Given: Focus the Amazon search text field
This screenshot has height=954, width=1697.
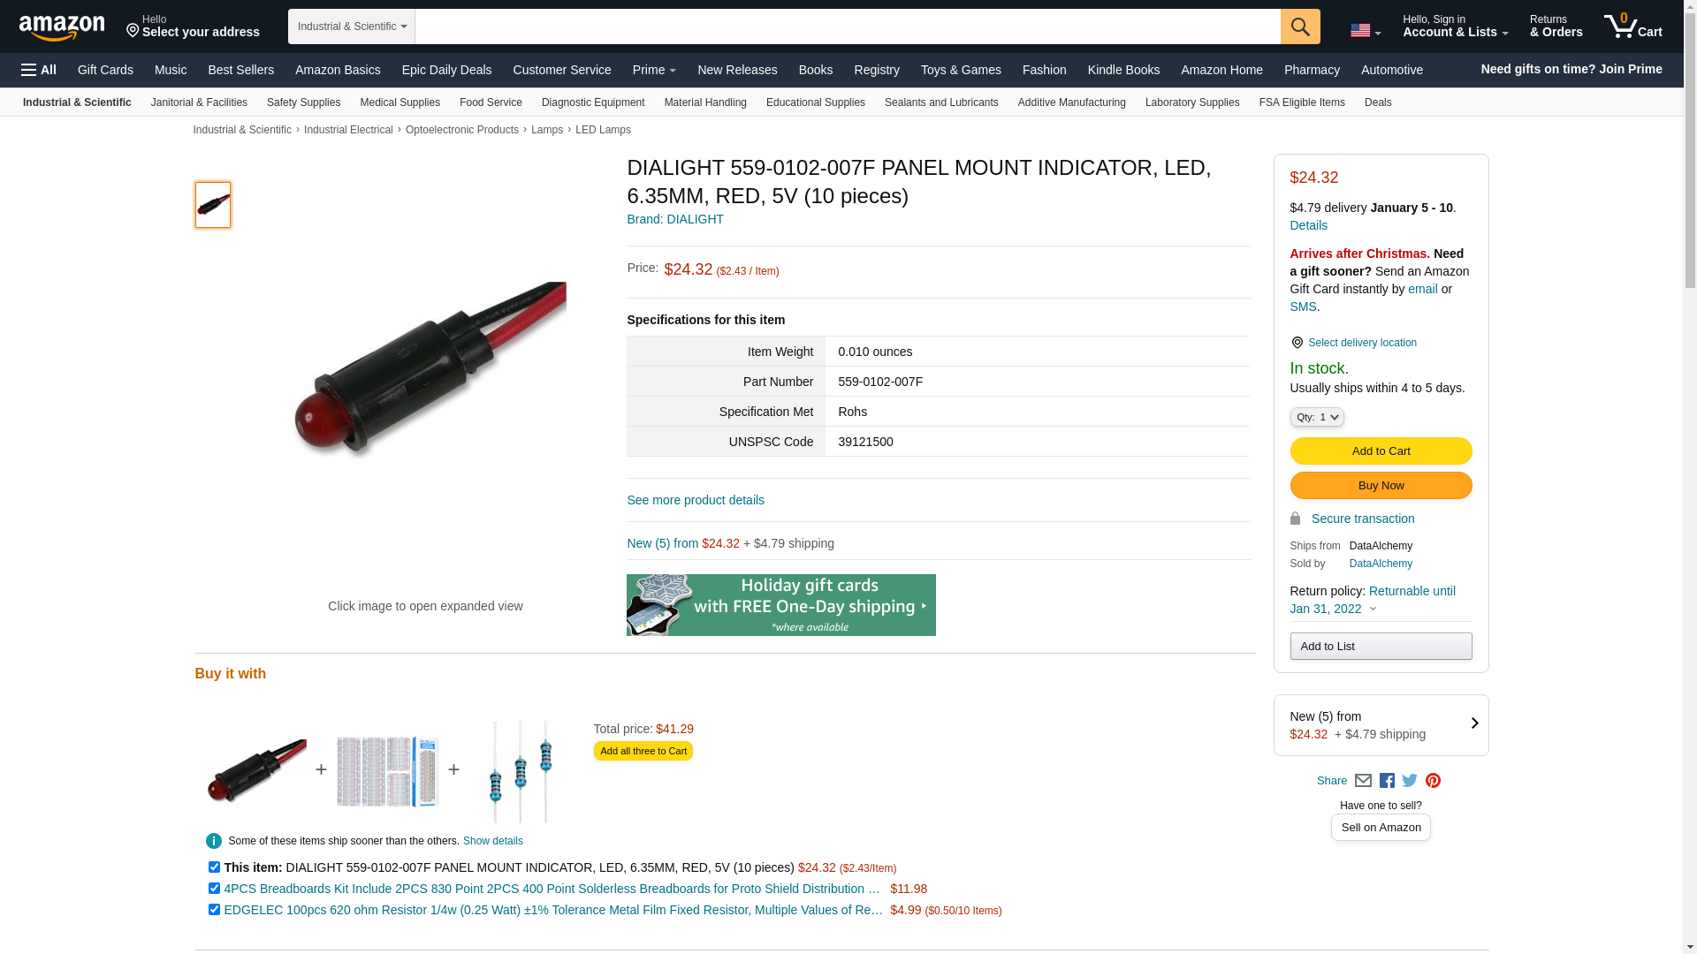Looking at the screenshot, I should 848,26.
